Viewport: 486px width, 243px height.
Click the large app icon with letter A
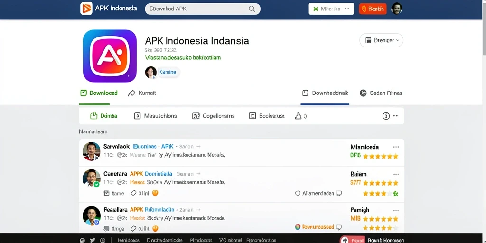click(x=110, y=56)
